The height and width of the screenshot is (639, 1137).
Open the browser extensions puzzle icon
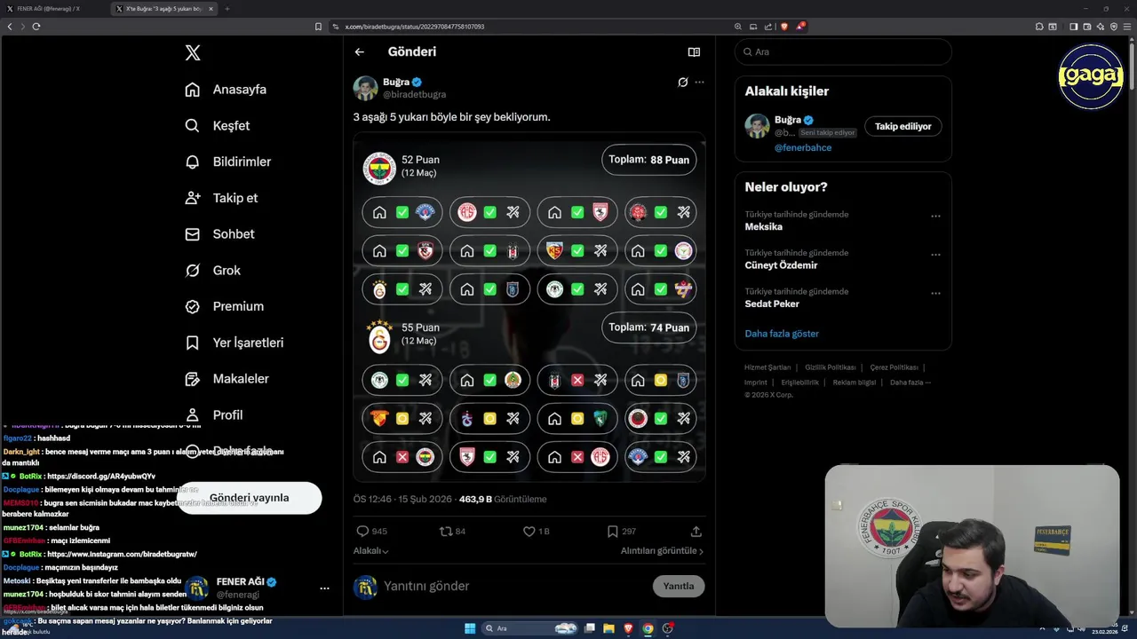pos(1039,27)
